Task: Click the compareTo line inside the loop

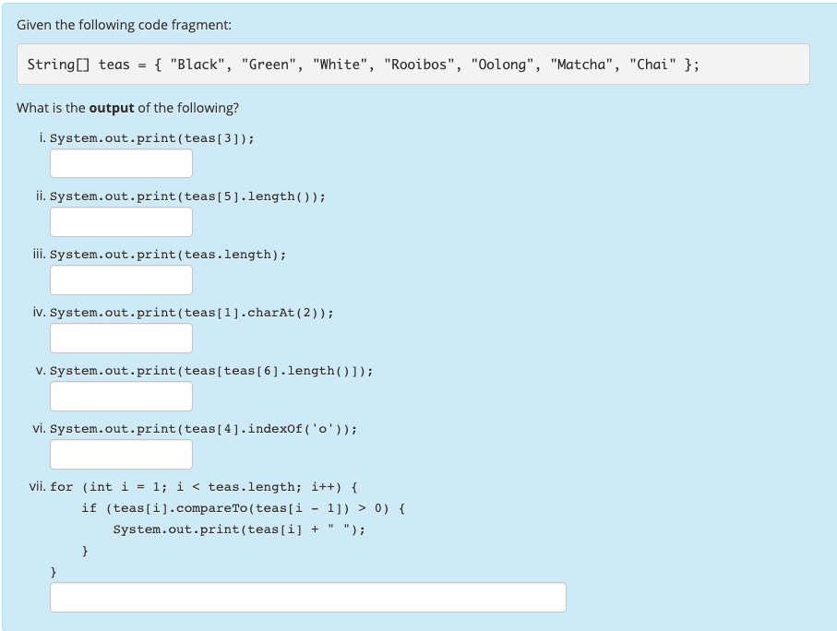Action: 232,507
